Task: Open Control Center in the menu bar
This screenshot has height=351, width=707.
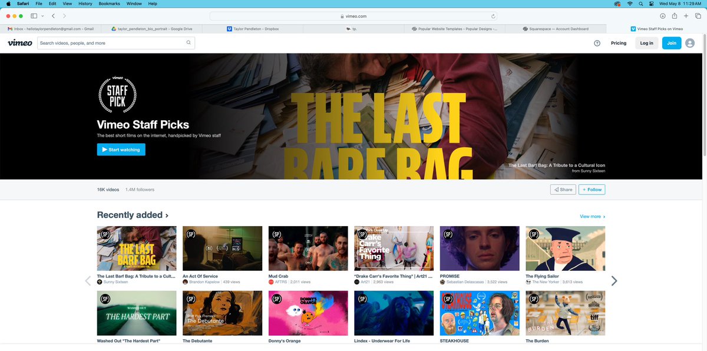Action: click(x=652, y=4)
